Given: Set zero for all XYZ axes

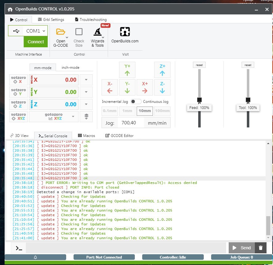Looking at the screenshot, I should click(18, 116).
